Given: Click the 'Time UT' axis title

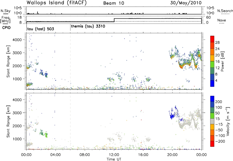Looking at the screenshot, I should tap(114, 159).
